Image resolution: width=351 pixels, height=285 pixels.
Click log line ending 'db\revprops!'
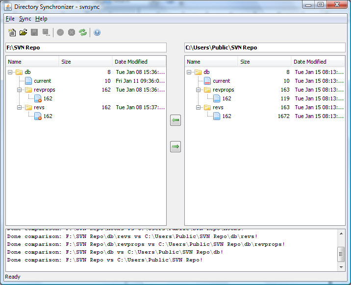pos(146,244)
